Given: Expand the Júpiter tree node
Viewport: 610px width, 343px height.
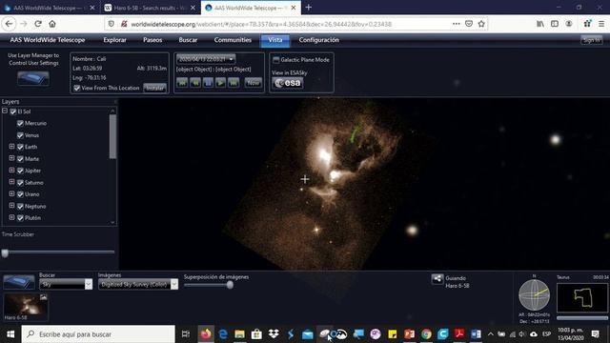Looking at the screenshot, I should tap(11, 170).
